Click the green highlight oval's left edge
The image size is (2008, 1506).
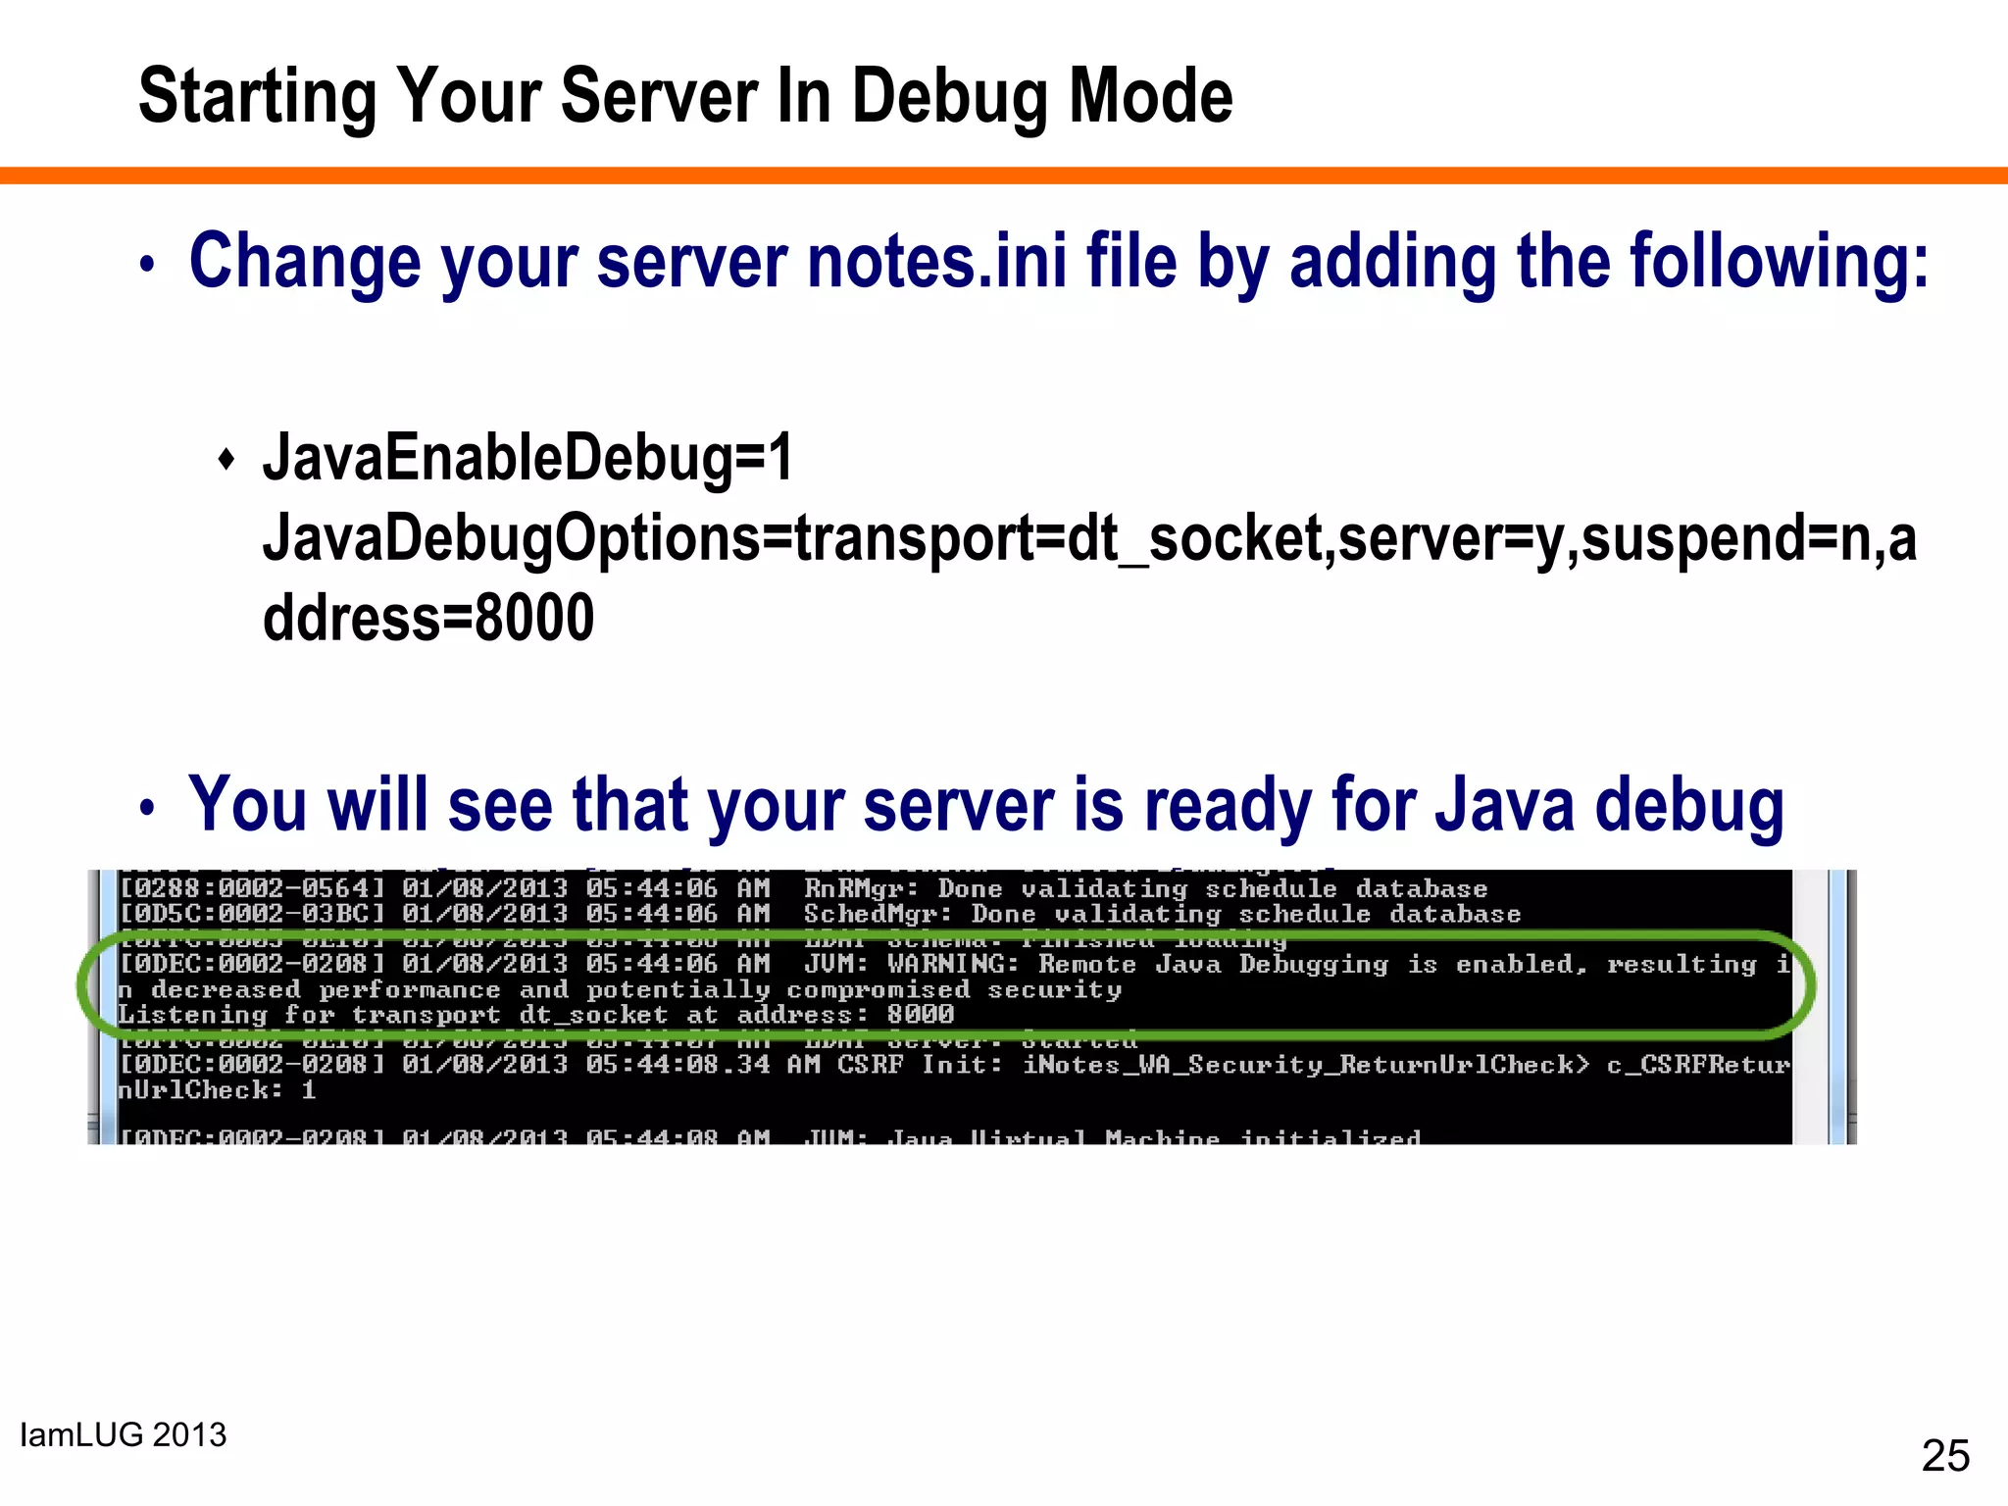tap(82, 986)
